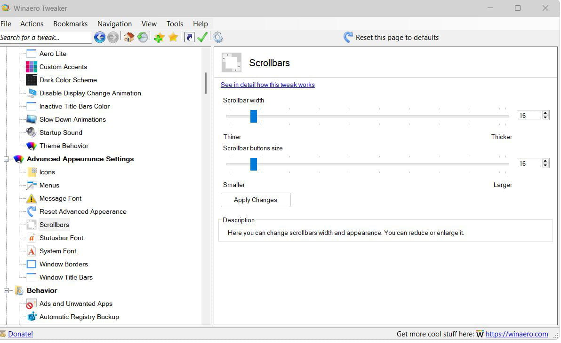Click the Scrollbar width value box
The height and width of the screenshot is (343, 561).
click(529, 116)
